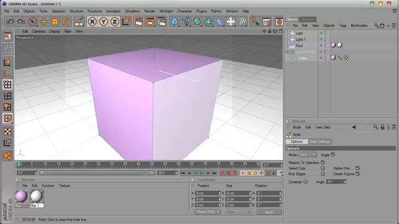Click the Attributes lock icon
Viewport: 399px width, 224px height.
(382, 127)
